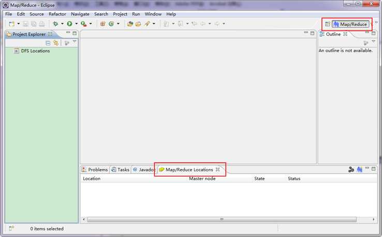Open the Debug dropdown arrow
This screenshot has width=382, height=237.
[62, 24]
